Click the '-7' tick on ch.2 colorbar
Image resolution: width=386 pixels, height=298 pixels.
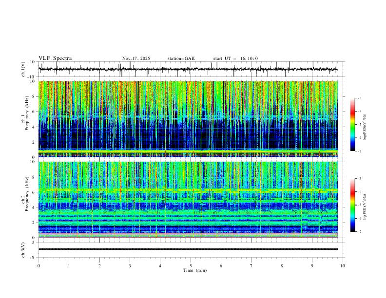pyautogui.click(x=359, y=231)
